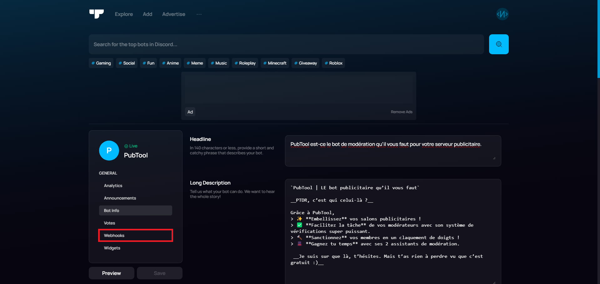Screen dimensions: 600x284
Task: Filter by the Music tag
Action: tap(219, 63)
